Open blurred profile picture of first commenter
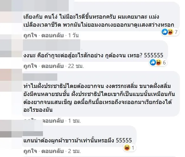 click(x=11, y=11)
